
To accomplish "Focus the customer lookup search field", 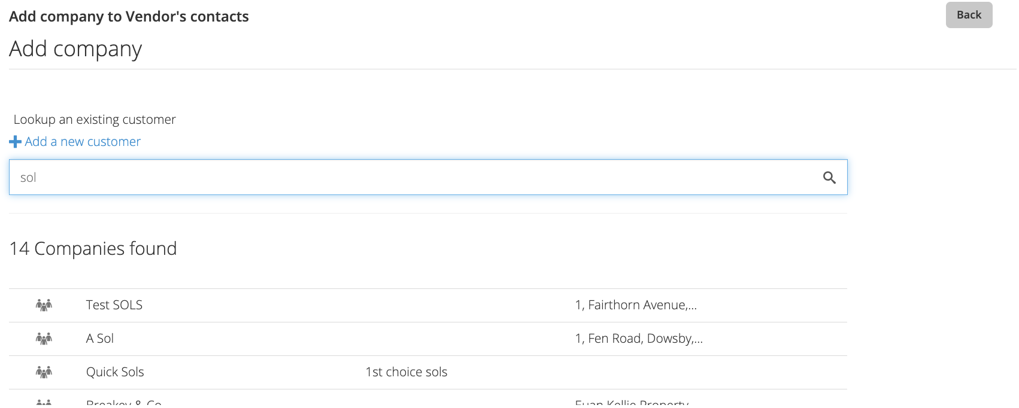I will [x=428, y=177].
